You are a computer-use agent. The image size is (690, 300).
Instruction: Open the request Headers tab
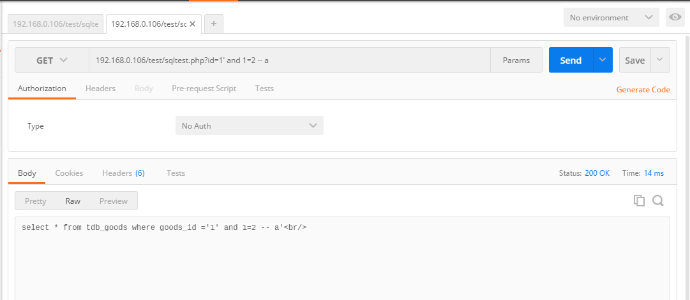pyautogui.click(x=100, y=89)
